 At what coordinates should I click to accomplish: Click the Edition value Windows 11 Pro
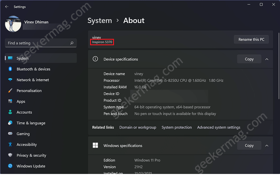147,160
